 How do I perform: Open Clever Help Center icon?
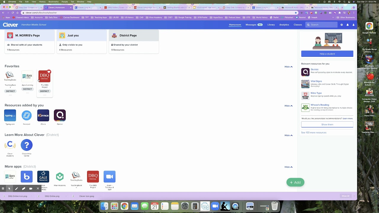(27, 145)
